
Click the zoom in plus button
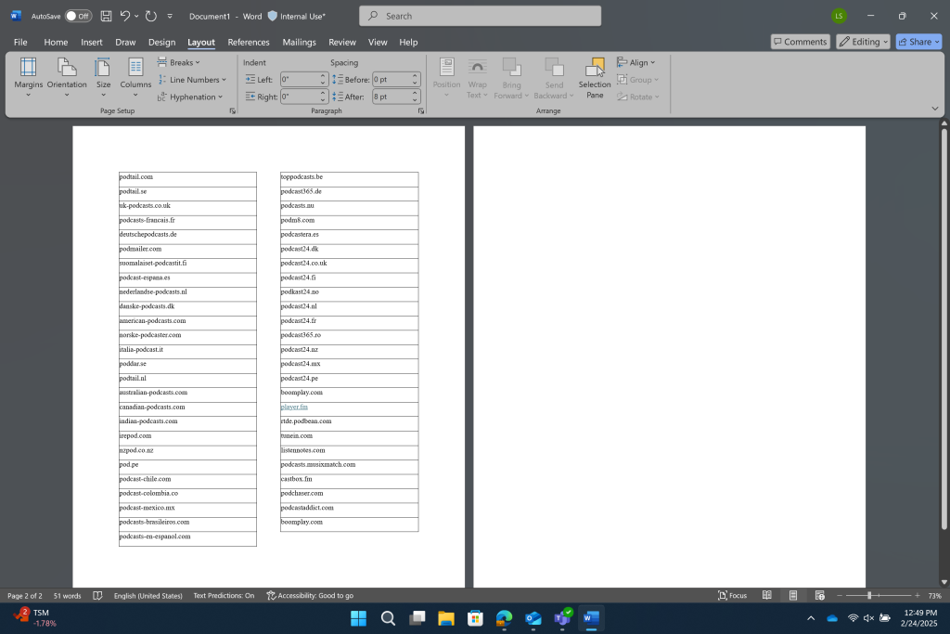918,596
